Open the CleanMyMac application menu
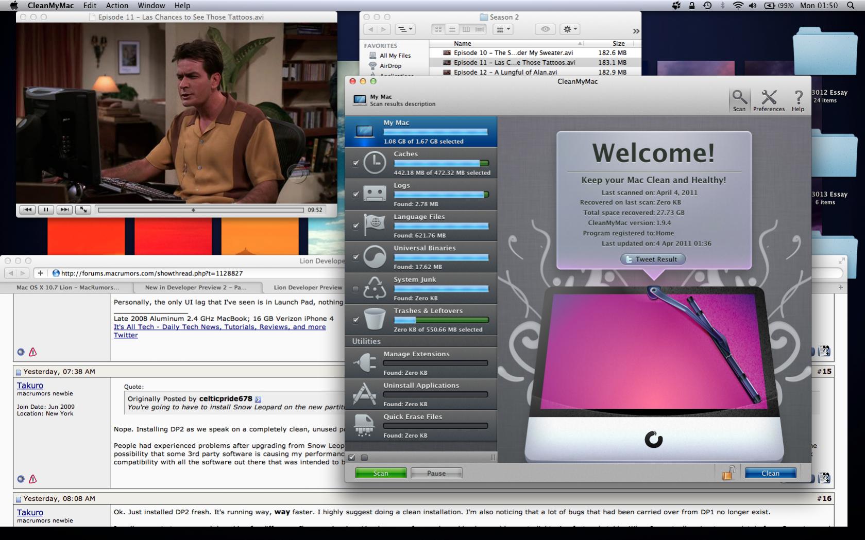The image size is (865, 540). tap(51, 6)
